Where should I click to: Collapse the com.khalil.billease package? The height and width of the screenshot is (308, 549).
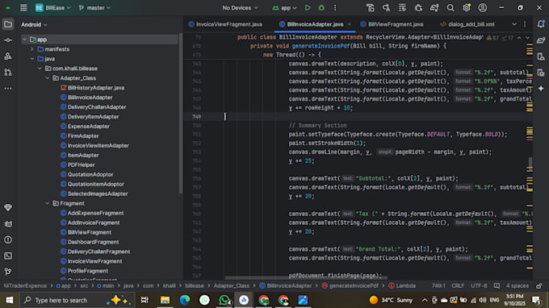coord(40,69)
